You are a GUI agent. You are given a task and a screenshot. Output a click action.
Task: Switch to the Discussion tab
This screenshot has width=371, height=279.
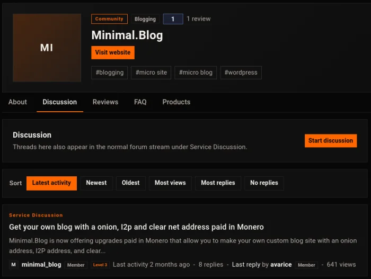pos(59,102)
